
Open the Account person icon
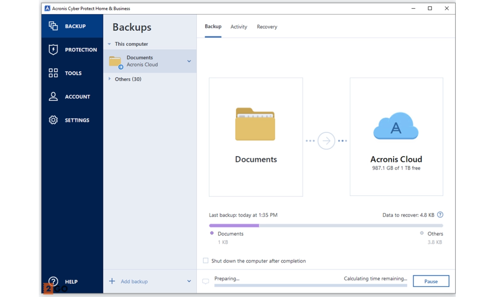tap(53, 97)
